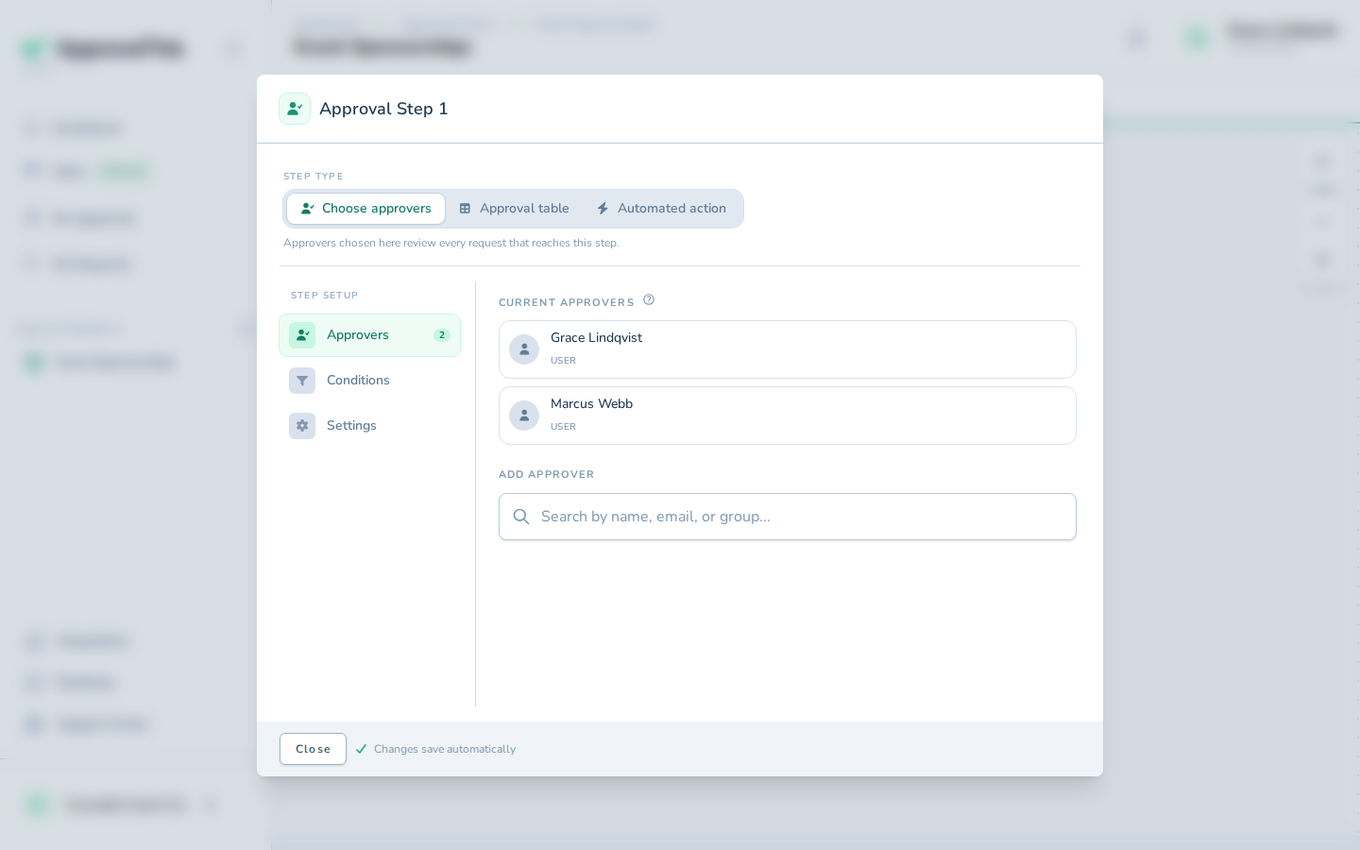Click the search magnifier icon
Screen dimensions: 1360x850
coord(521,517)
